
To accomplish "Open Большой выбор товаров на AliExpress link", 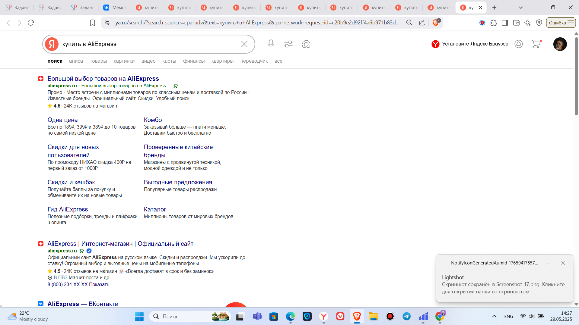I will click(x=103, y=79).
